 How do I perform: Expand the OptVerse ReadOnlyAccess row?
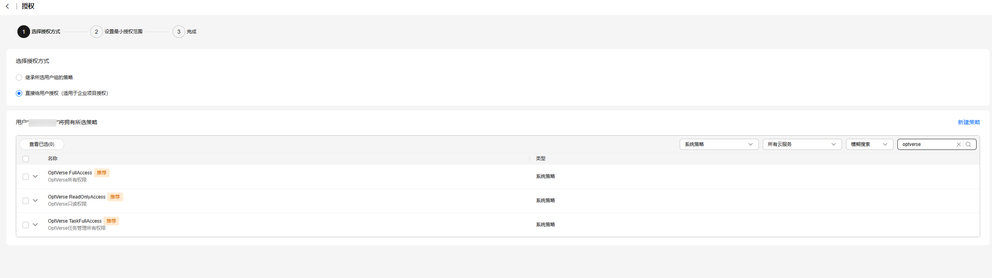[35, 200]
